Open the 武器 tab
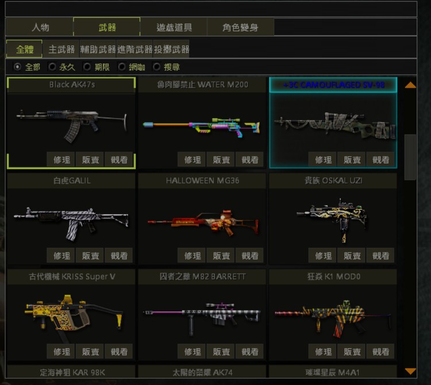Image resolution: width=431 pixels, height=385 pixels. (107, 27)
